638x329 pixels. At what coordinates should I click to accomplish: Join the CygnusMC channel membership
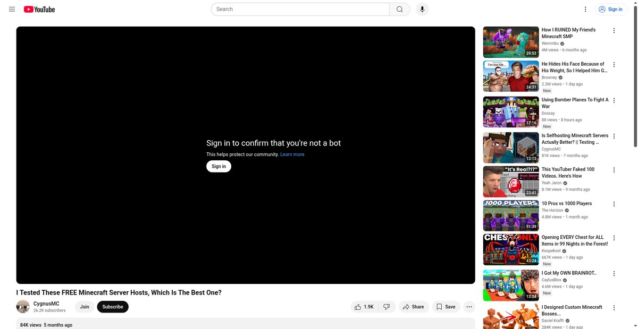(85, 307)
